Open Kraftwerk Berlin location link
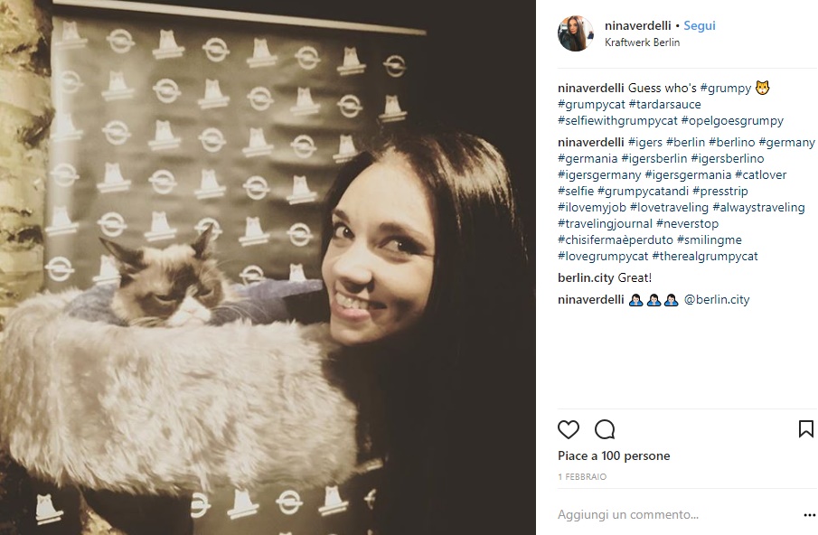818x535 pixels. (x=642, y=42)
